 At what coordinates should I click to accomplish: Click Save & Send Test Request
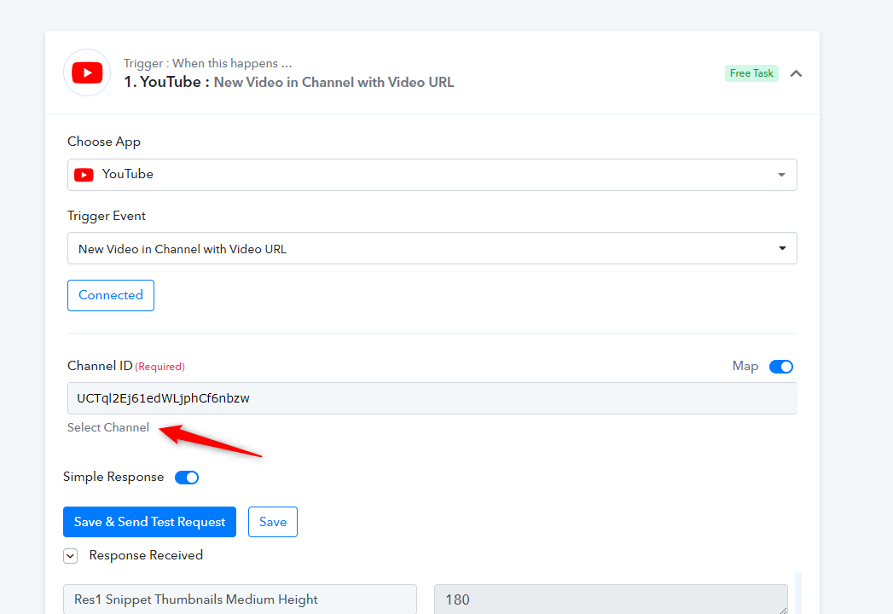coord(149,522)
